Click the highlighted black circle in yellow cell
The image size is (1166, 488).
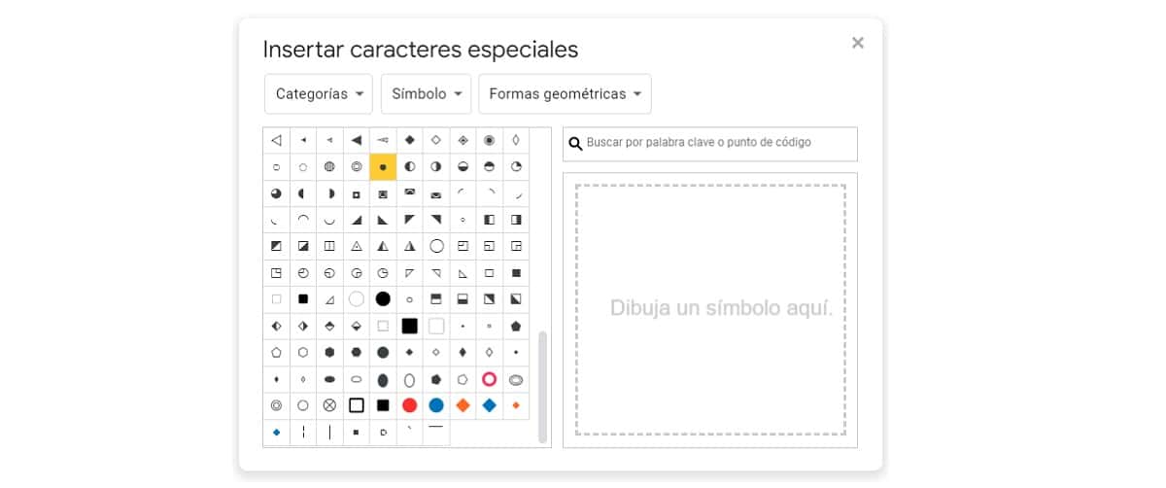(x=383, y=167)
